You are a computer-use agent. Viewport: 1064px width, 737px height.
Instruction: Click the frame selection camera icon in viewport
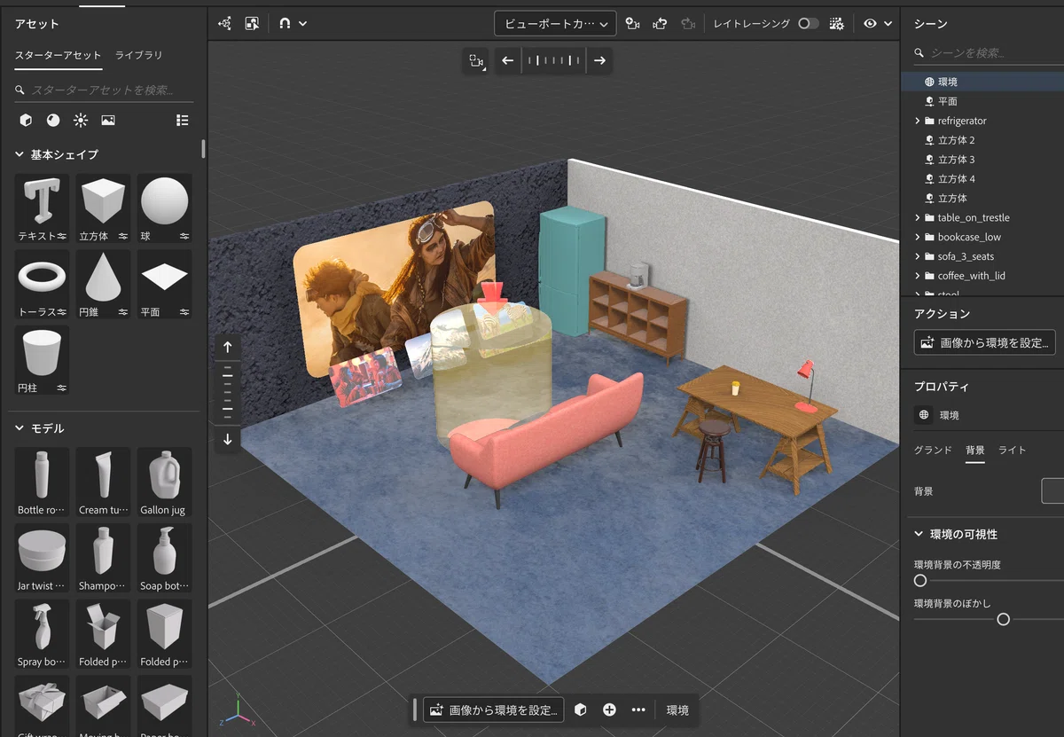476,60
